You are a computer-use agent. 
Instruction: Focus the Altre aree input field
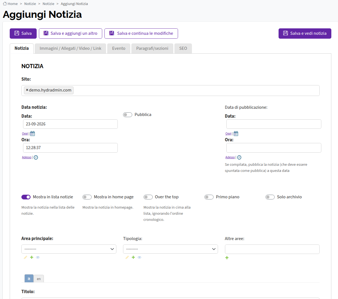[x=272, y=249]
